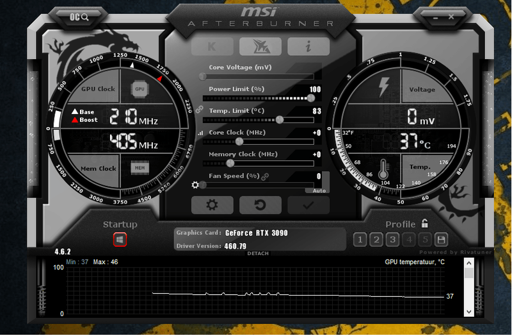The width and height of the screenshot is (512, 336).
Task: Click the Fan Speed value 0
Action: pos(319,176)
